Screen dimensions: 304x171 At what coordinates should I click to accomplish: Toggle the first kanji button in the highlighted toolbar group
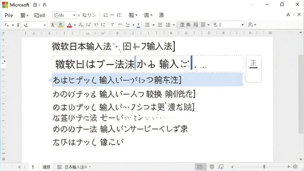click(x=182, y=25)
